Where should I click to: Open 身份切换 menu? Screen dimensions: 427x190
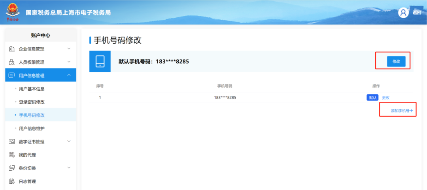click(41, 168)
